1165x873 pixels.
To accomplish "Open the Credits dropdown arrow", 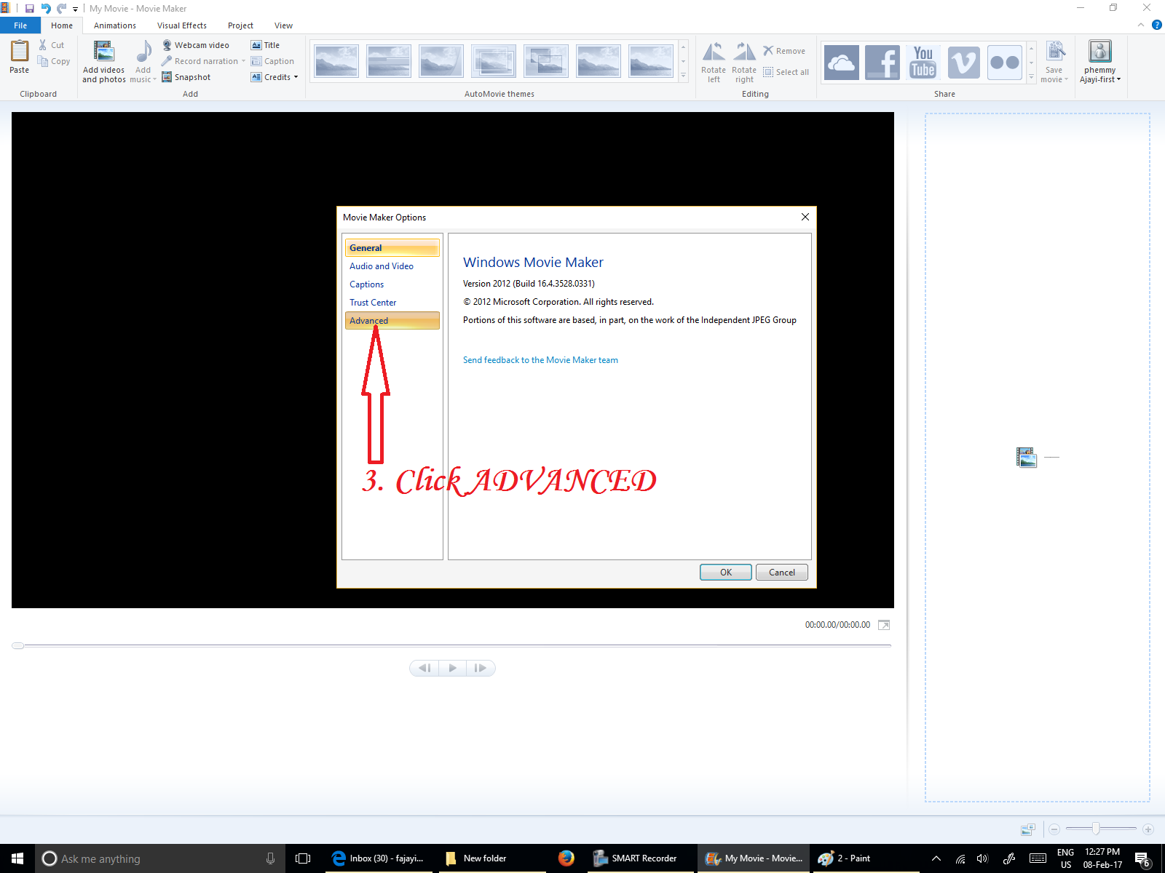I will (296, 77).
